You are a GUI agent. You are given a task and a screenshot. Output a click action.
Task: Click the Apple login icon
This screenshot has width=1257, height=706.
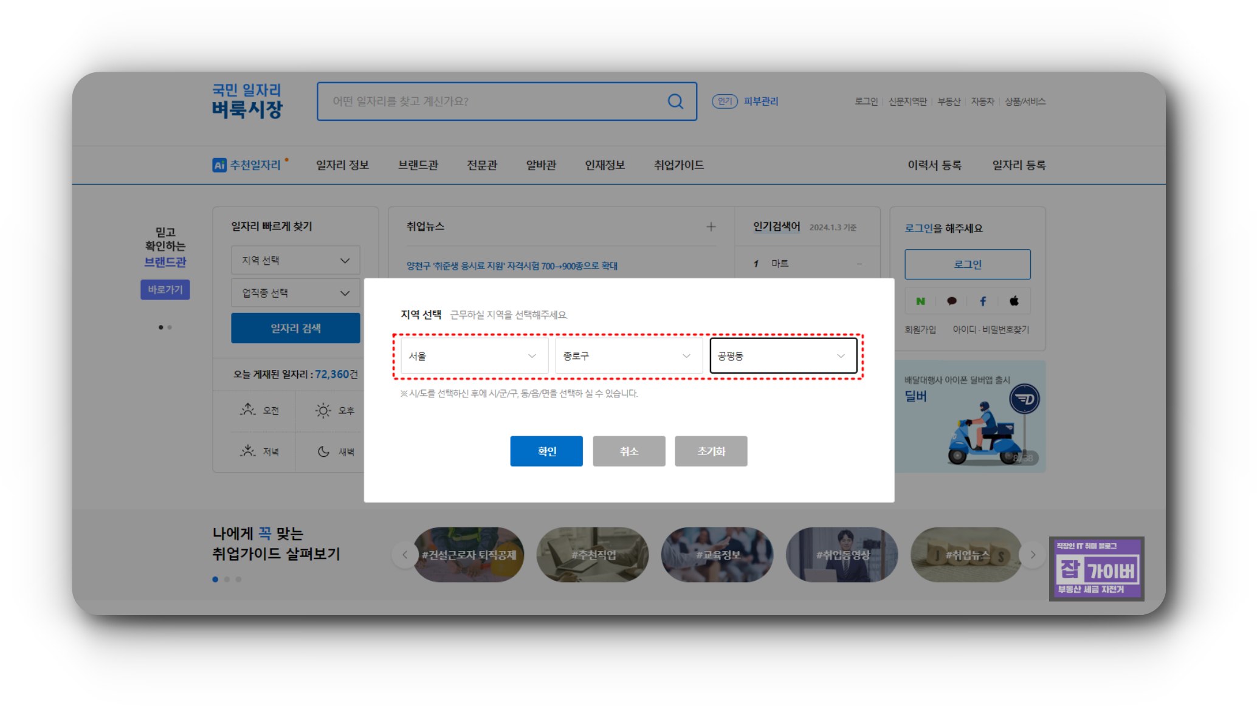click(x=1014, y=301)
